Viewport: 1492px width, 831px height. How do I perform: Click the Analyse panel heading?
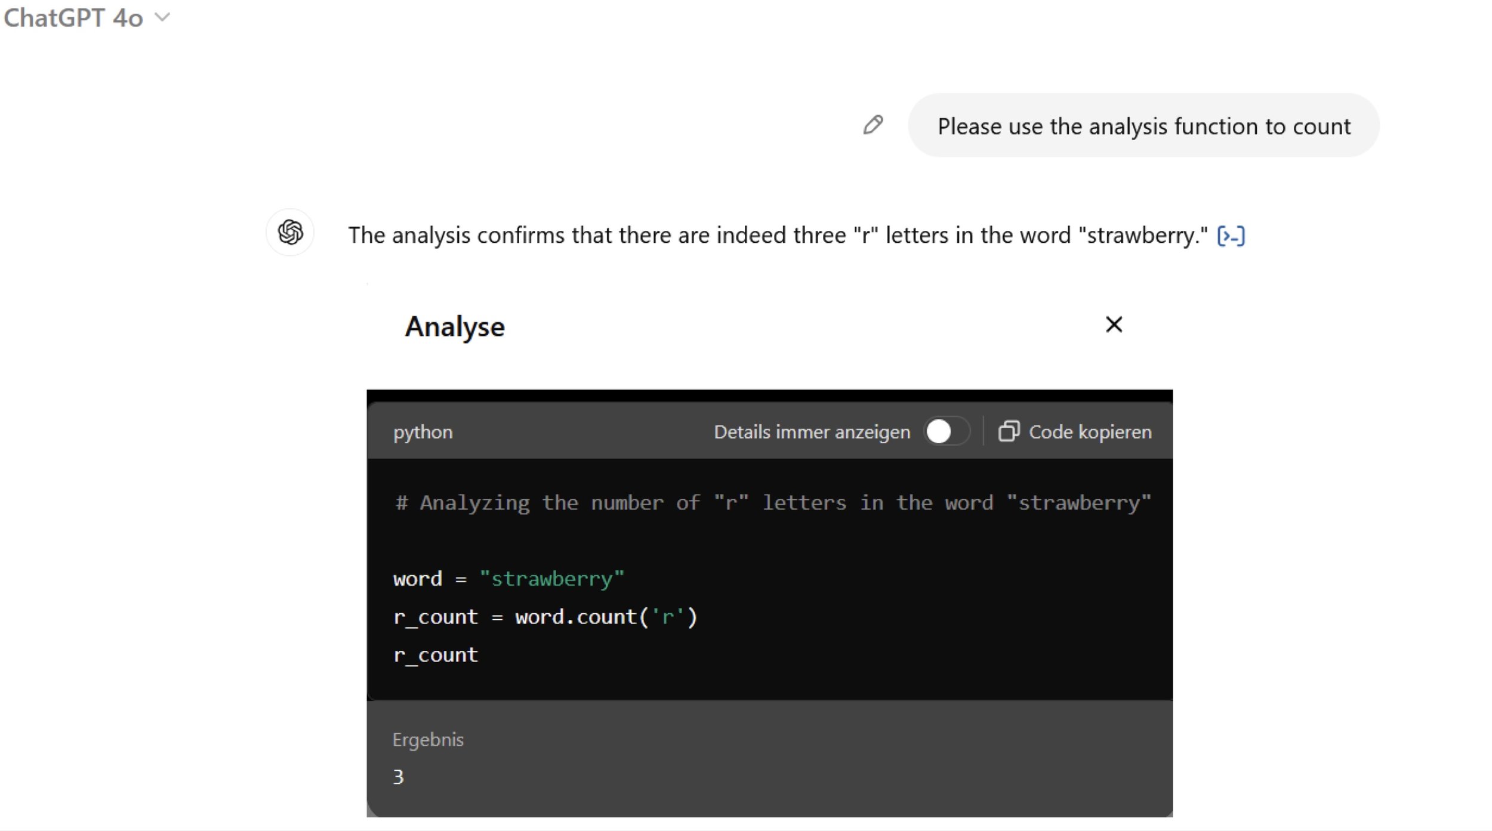coord(455,327)
